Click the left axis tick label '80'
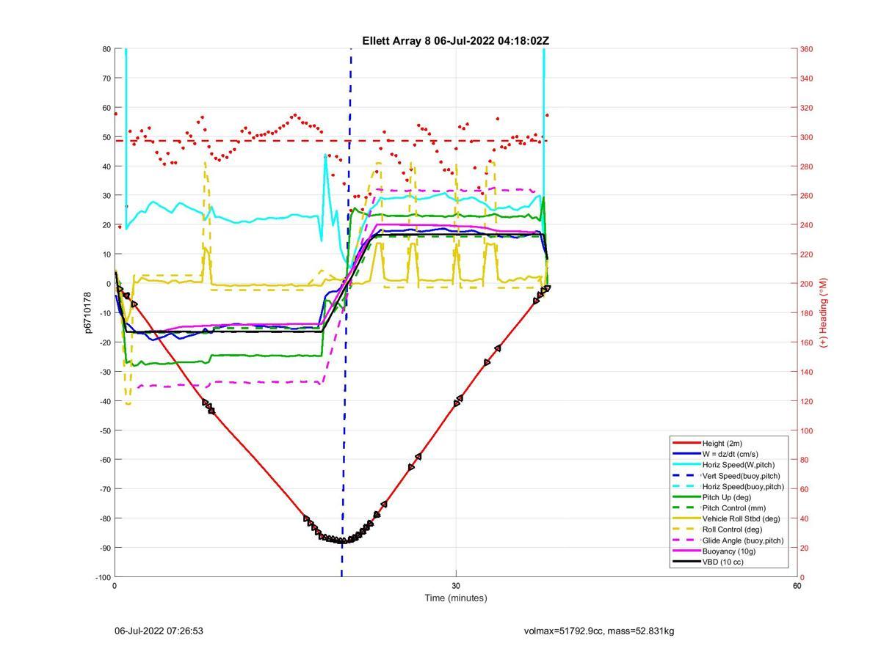The width and height of the screenshot is (881, 649). pyautogui.click(x=106, y=49)
